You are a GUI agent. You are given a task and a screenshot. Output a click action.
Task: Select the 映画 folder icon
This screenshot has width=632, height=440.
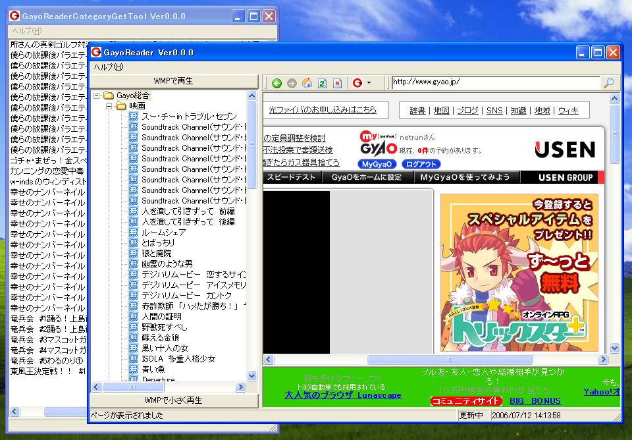(x=121, y=106)
